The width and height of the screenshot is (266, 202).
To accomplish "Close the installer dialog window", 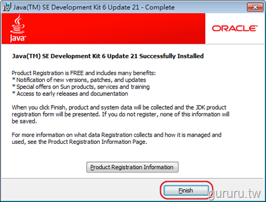I will tap(255, 7).
